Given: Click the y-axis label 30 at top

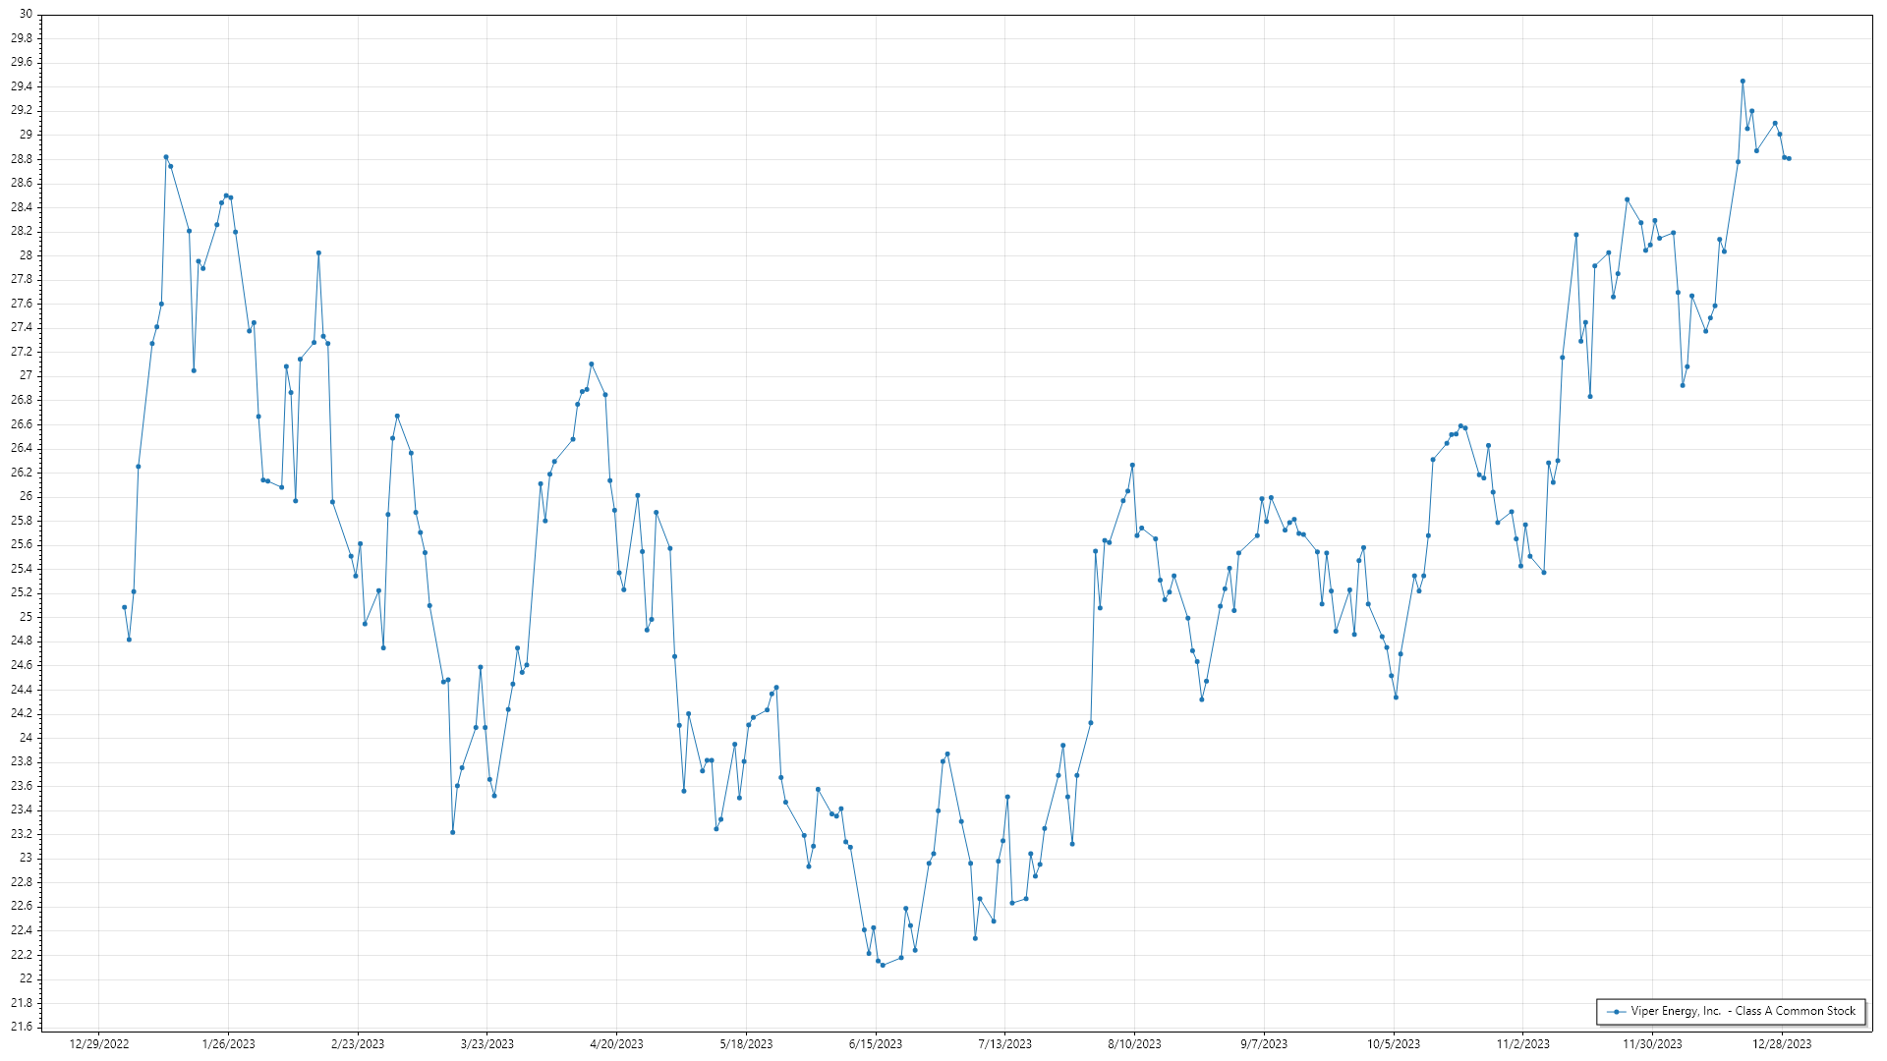Looking at the screenshot, I should point(26,14).
